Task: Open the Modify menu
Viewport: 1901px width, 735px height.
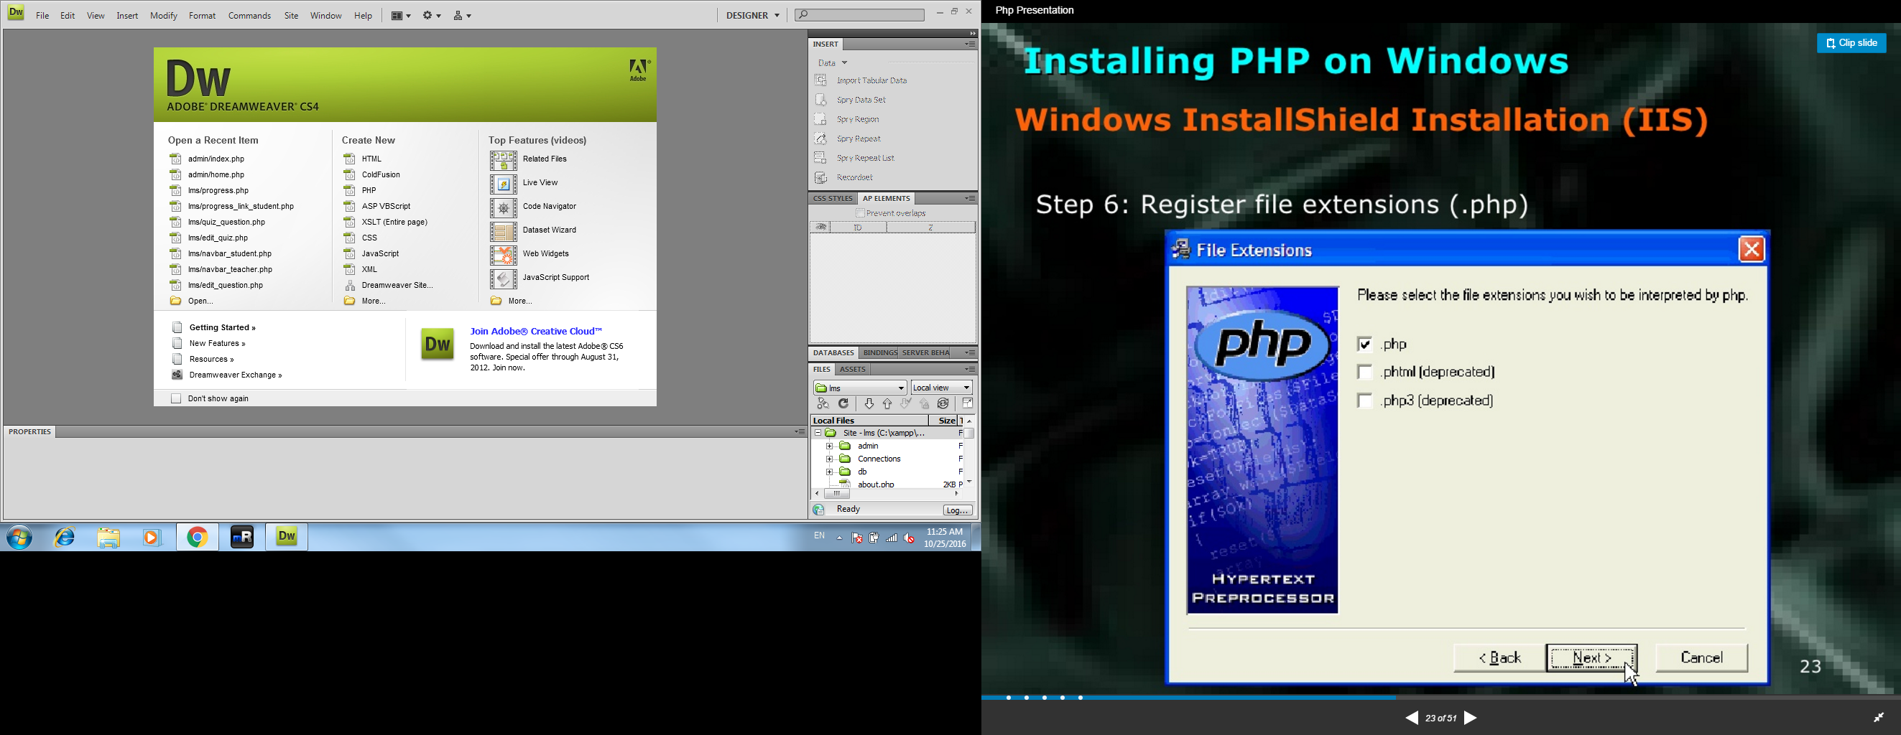Action: click(164, 16)
